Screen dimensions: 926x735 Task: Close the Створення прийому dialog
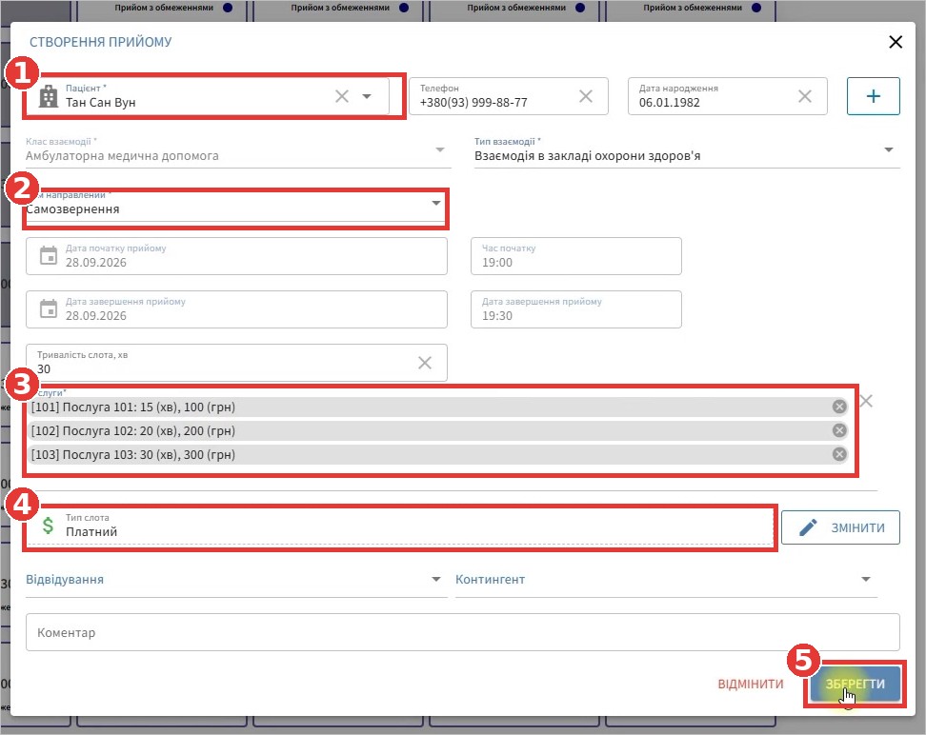(x=896, y=42)
